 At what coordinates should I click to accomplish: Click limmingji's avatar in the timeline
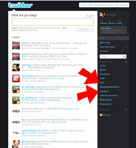[16, 67]
